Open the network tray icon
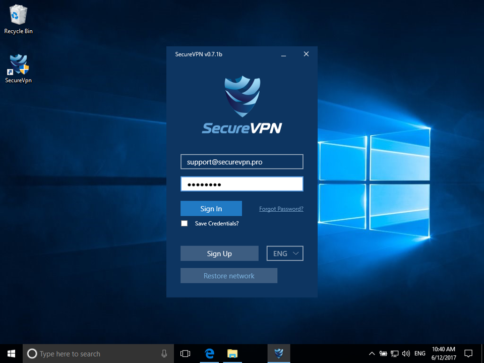The width and height of the screenshot is (484, 363). pos(394,354)
